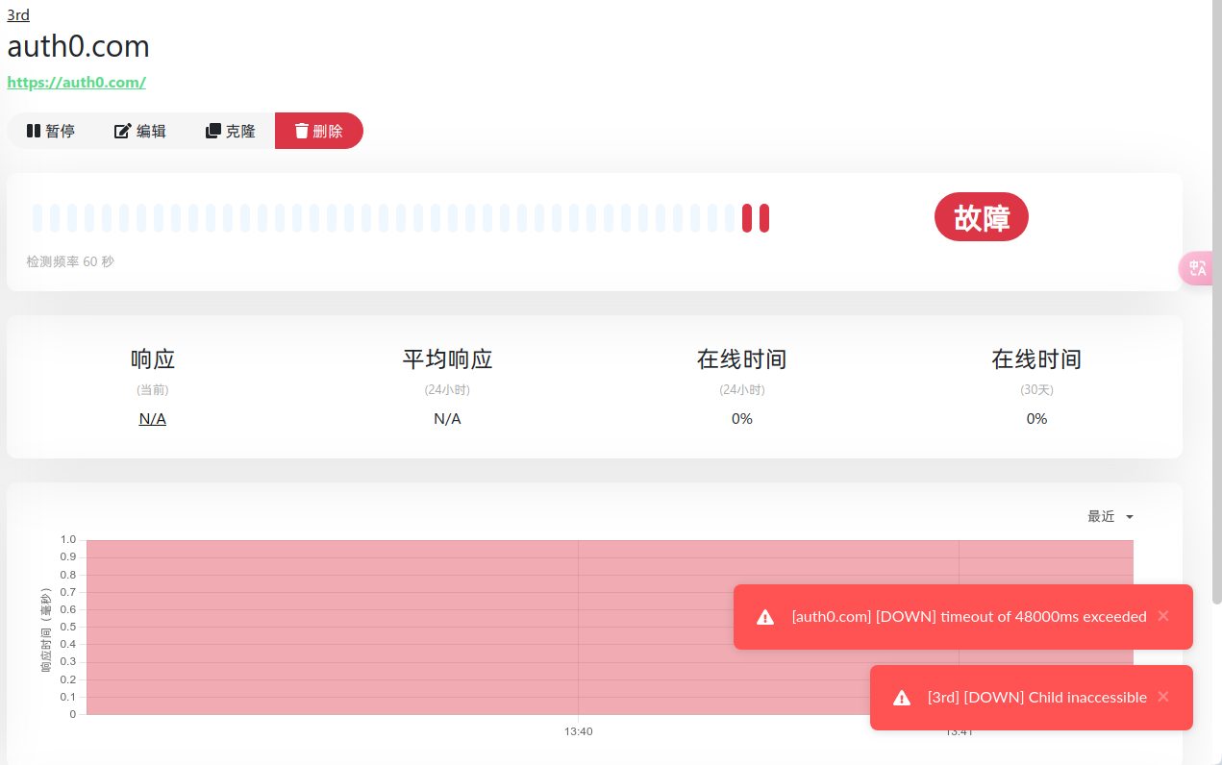Image resolution: width=1222 pixels, height=765 pixels.
Task: Delete the monitor with 删除 button
Action: pyautogui.click(x=319, y=131)
